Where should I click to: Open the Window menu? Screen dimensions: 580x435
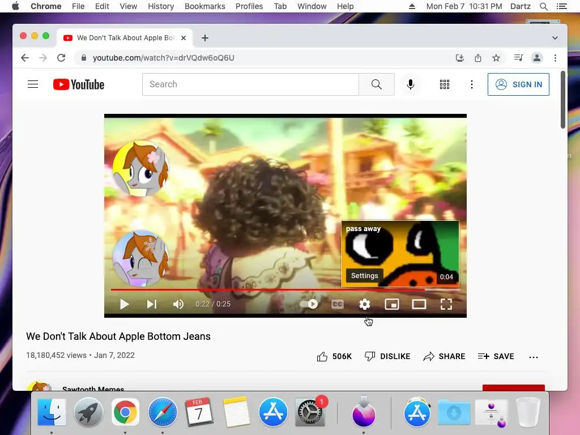pyautogui.click(x=312, y=6)
